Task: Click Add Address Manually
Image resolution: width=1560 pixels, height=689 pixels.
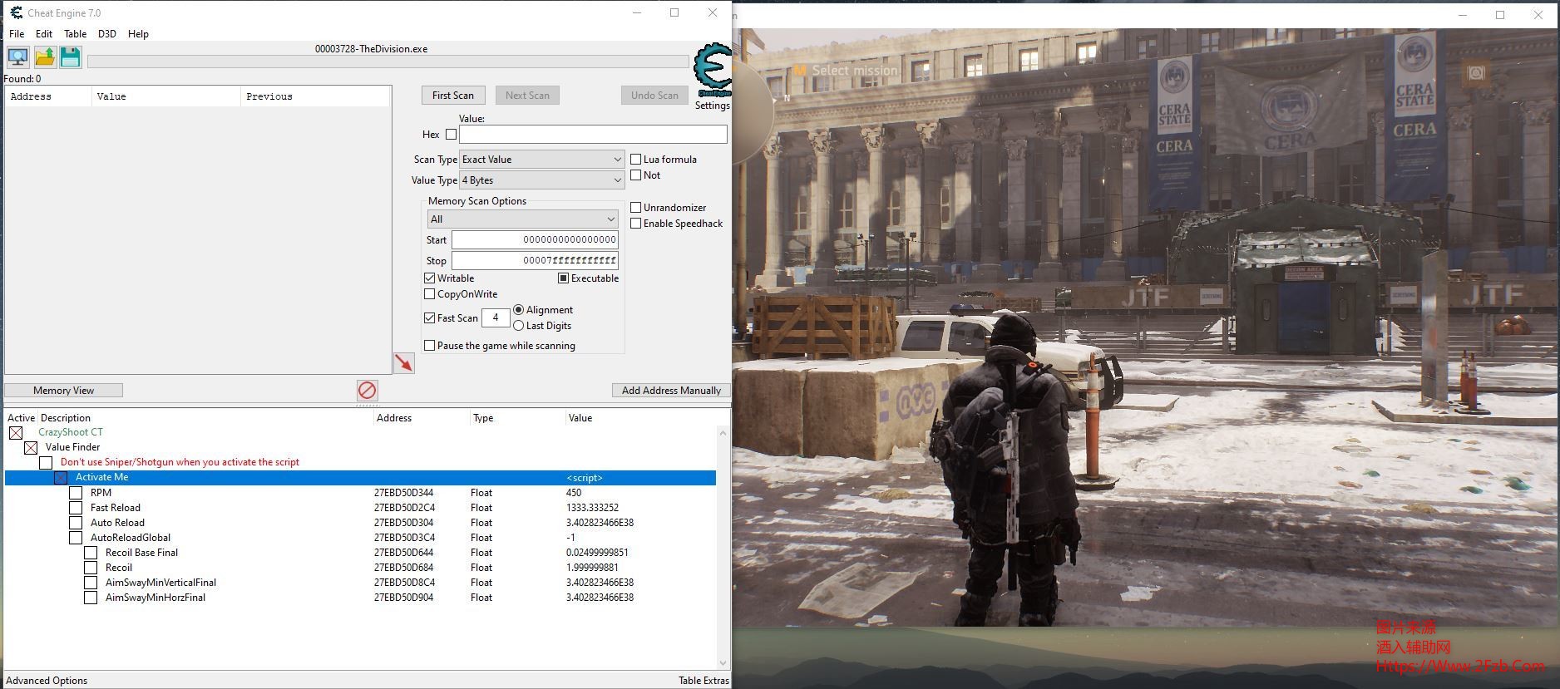Action: tap(671, 391)
